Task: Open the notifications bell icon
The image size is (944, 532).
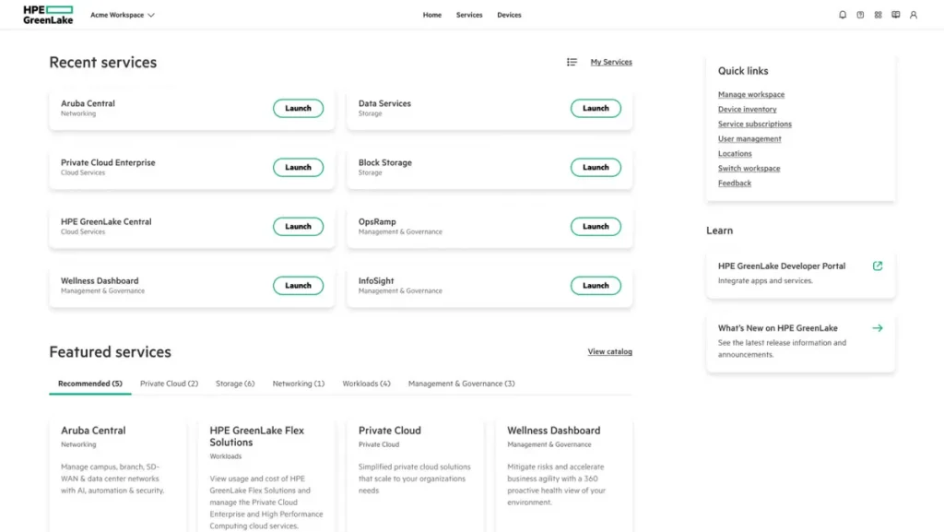Action: (x=843, y=15)
